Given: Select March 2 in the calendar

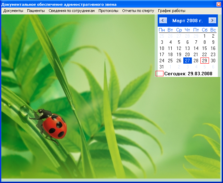Looking at the screenshot, I should tap(213, 36).
